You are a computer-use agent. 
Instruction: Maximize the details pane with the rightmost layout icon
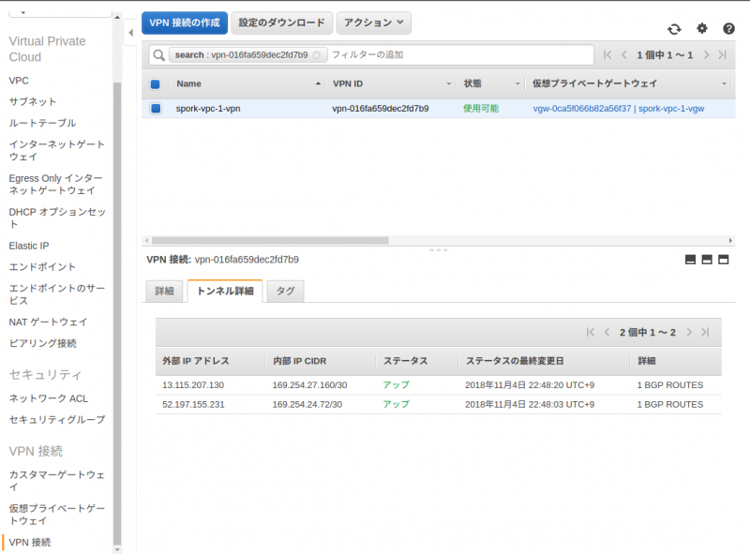point(724,260)
